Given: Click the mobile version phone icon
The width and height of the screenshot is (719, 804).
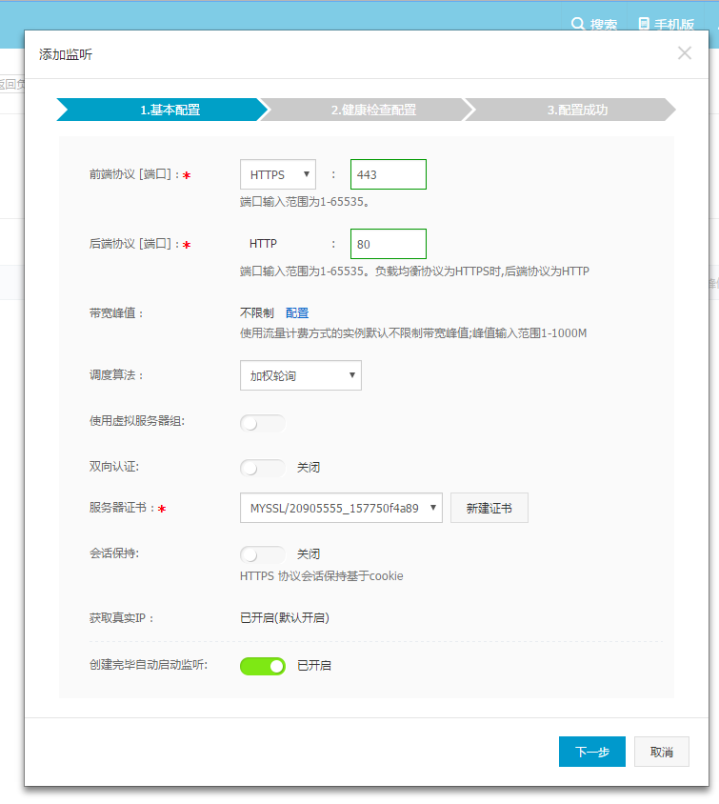Looking at the screenshot, I should pyautogui.click(x=644, y=24).
